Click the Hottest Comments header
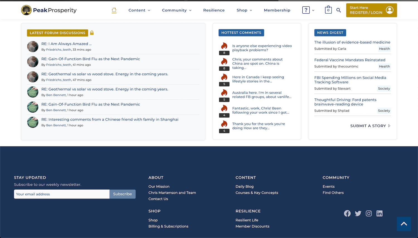Screen dimensions: 418x238 click(x=241, y=33)
